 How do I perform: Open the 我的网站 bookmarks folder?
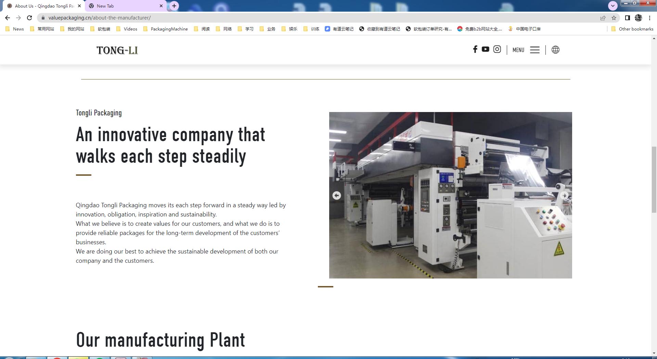(x=72, y=29)
